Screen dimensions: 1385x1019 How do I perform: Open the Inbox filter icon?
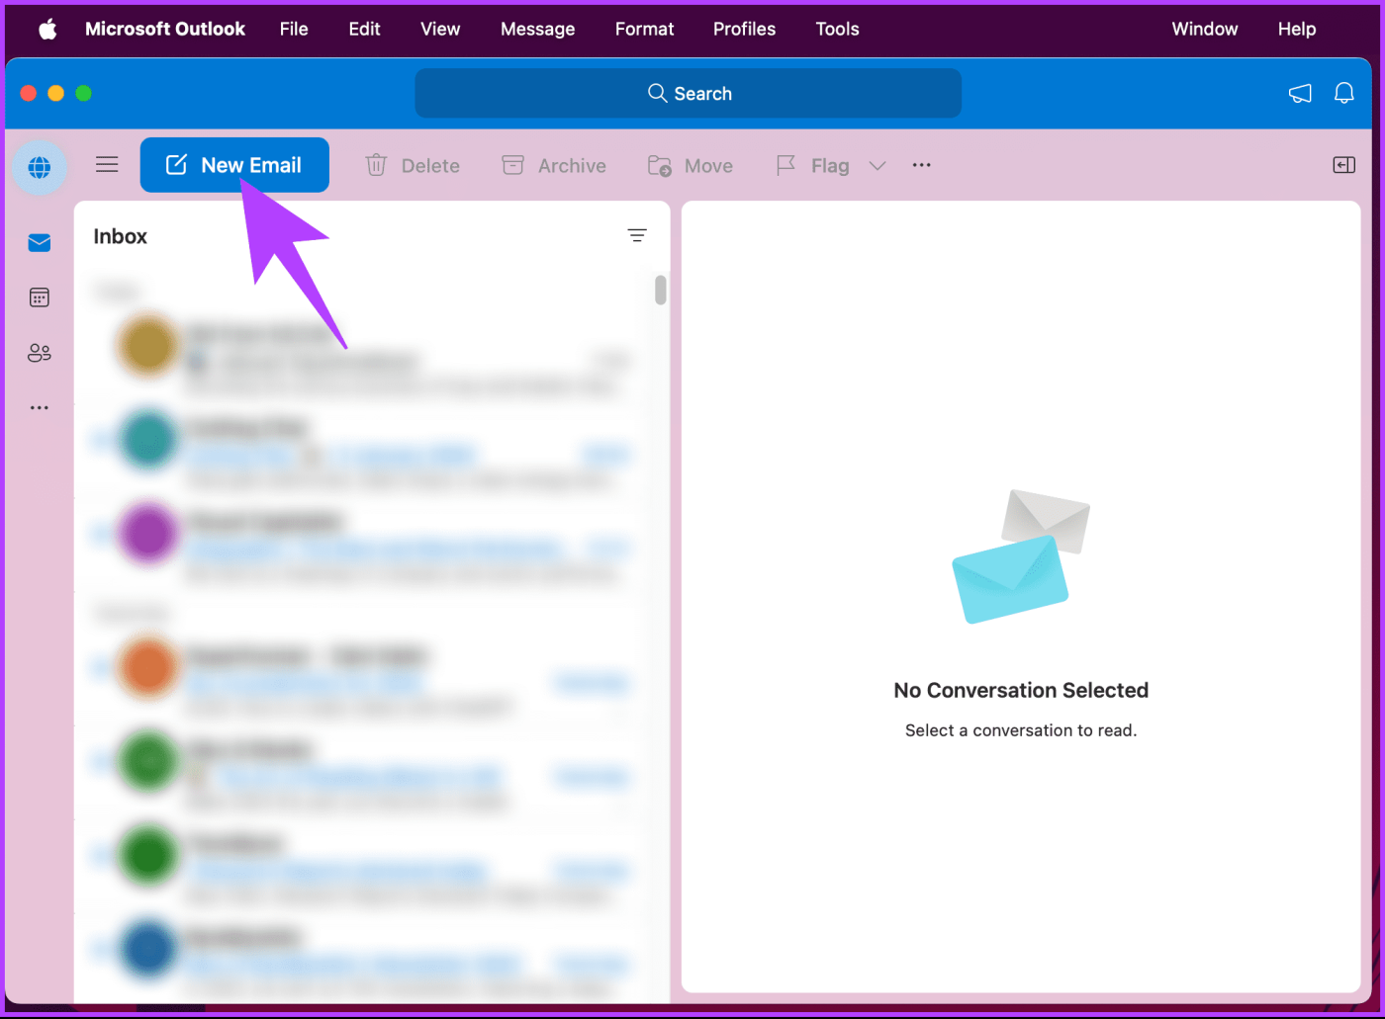pos(637,235)
